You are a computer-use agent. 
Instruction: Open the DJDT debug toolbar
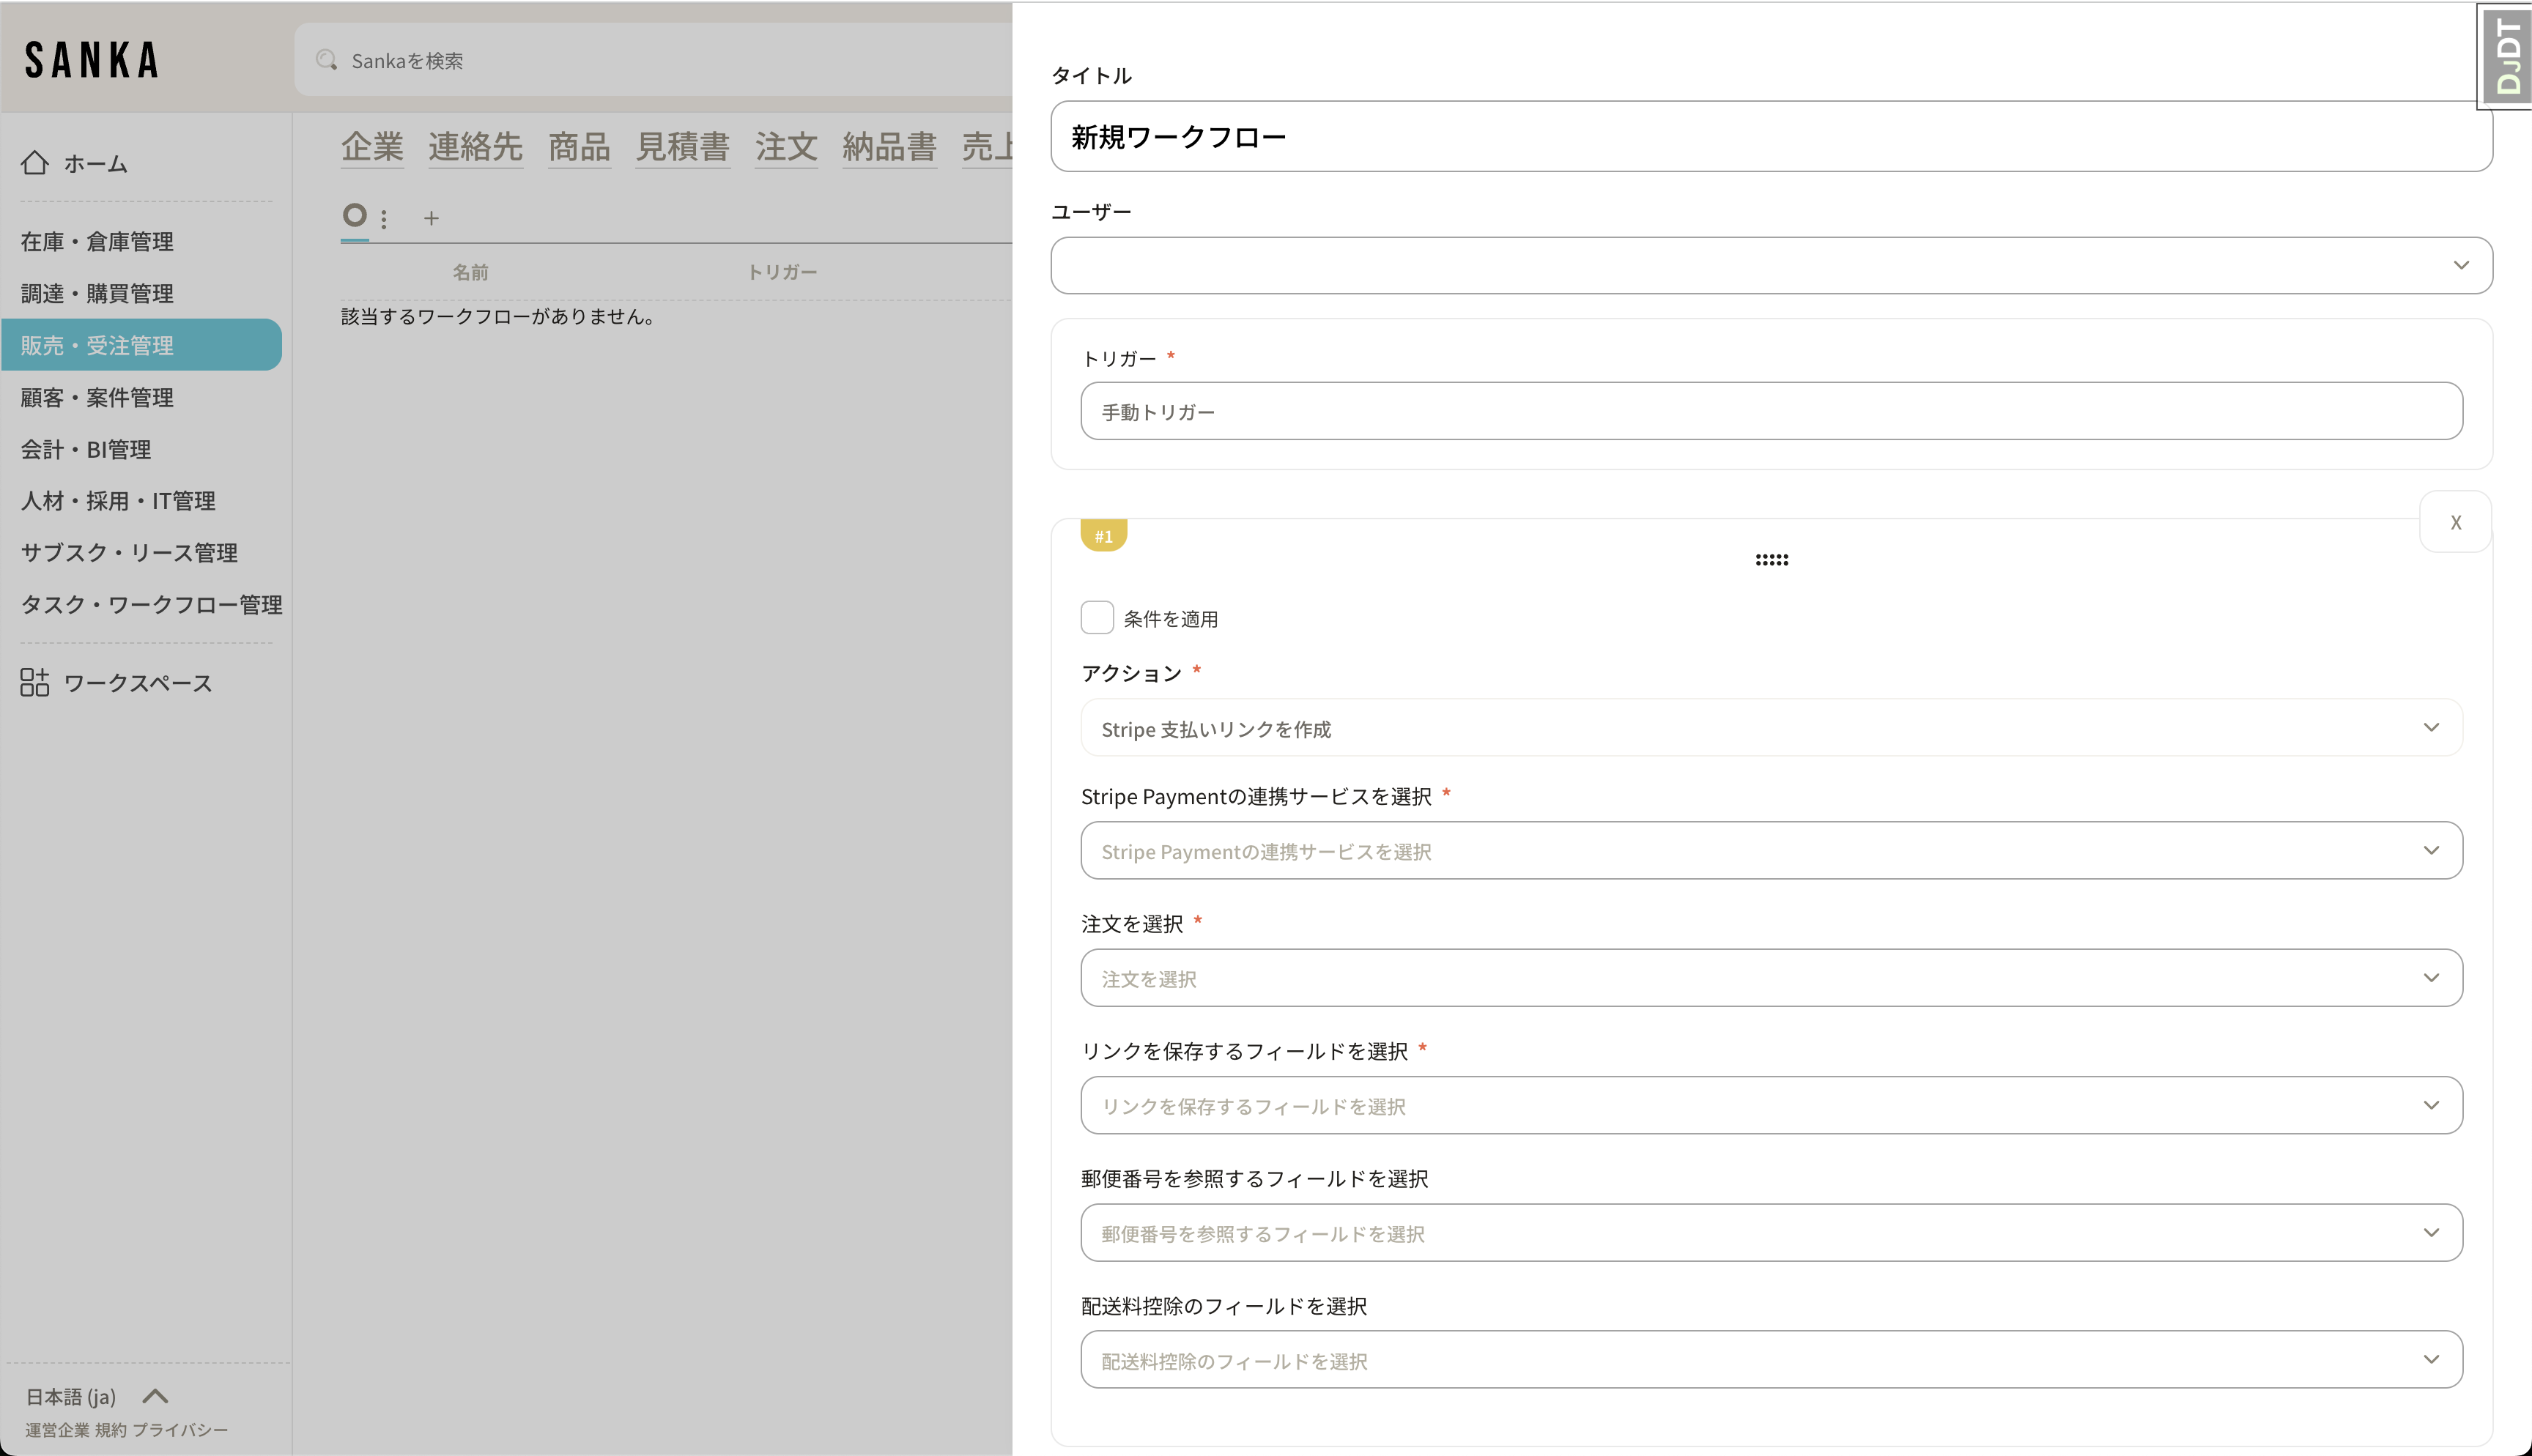pos(2507,56)
